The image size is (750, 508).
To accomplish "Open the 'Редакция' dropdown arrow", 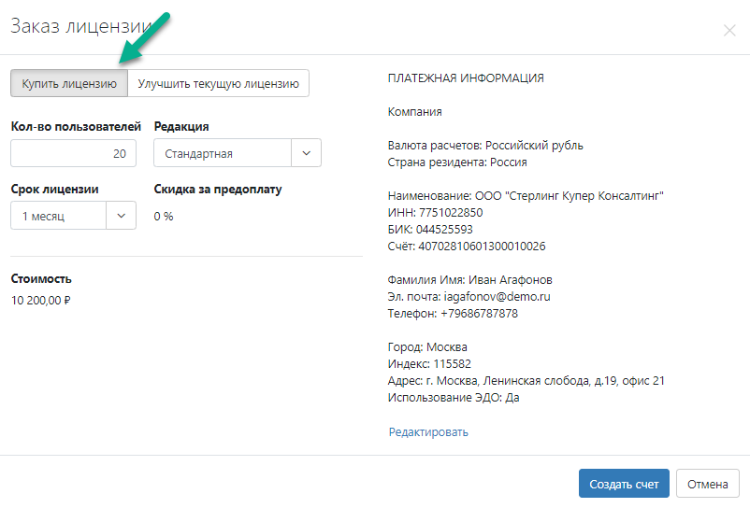I will click(306, 153).
